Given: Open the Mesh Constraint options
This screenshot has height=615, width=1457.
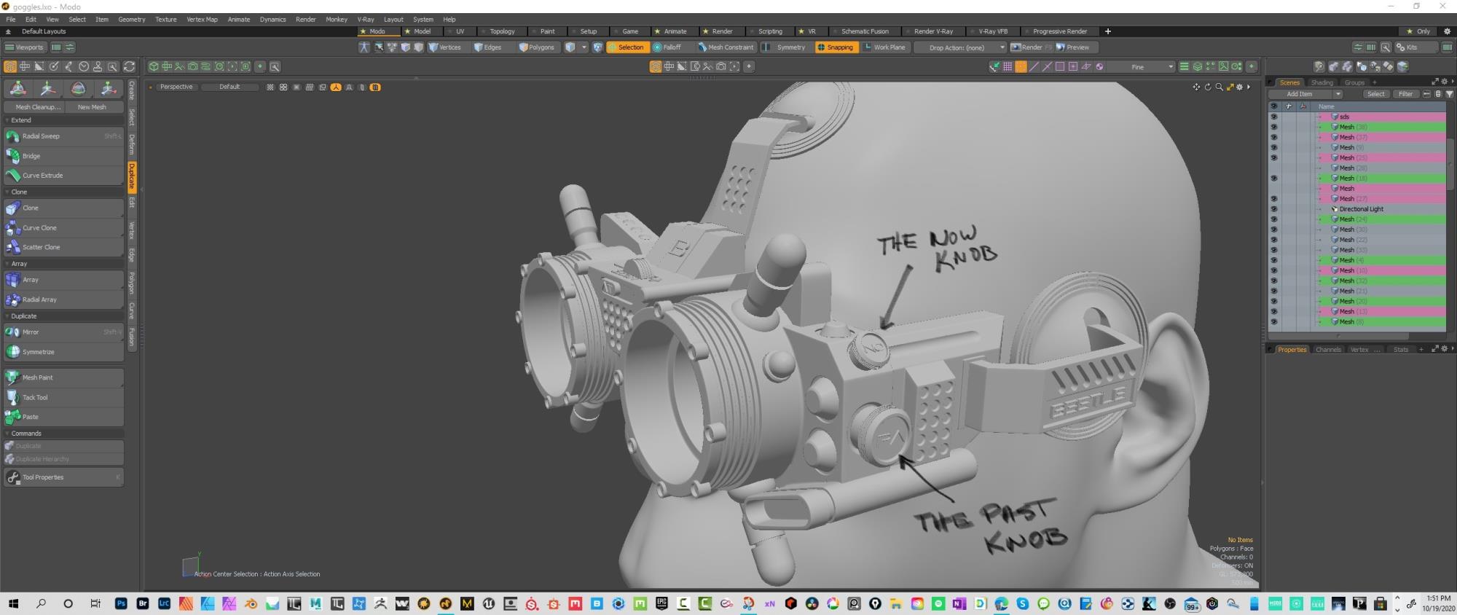Looking at the screenshot, I should tap(726, 47).
